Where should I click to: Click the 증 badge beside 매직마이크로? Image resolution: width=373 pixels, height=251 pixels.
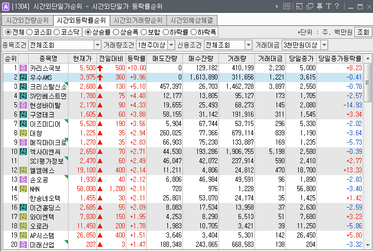click(23, 143)
